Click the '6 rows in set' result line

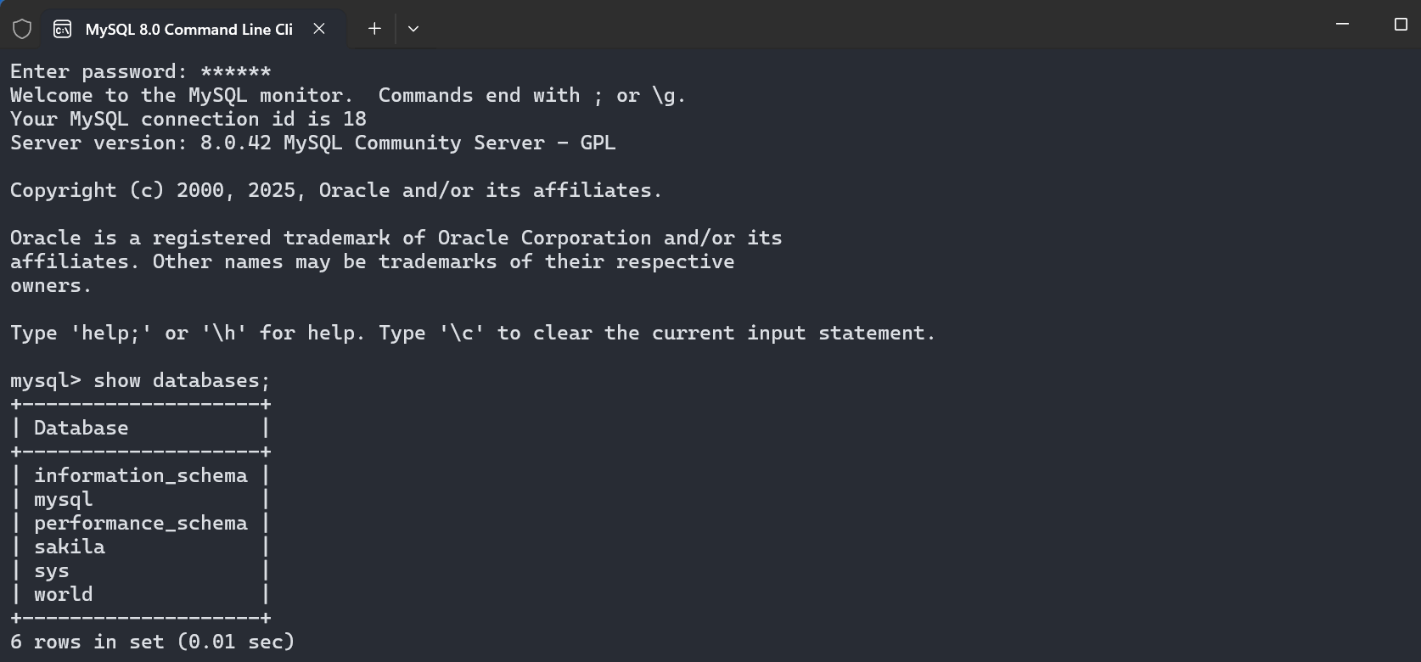point(153,642)
